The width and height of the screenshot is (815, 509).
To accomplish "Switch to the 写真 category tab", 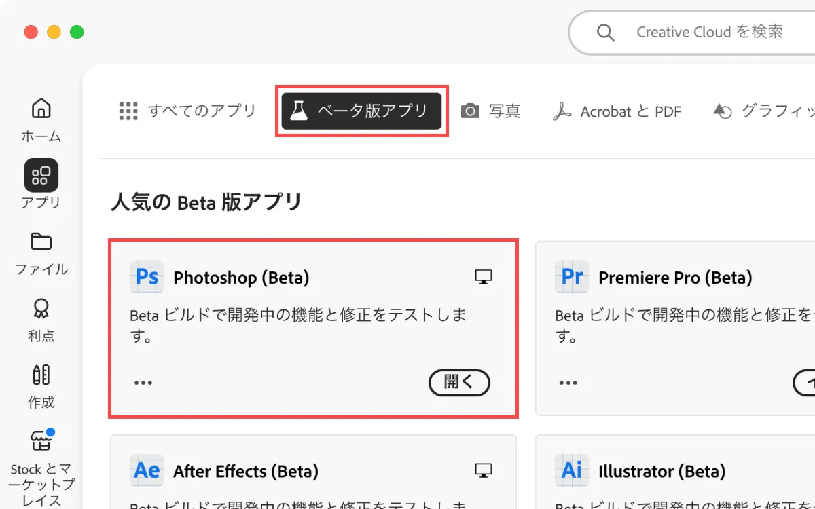I will pyautogui.click(x=491, y=111).
